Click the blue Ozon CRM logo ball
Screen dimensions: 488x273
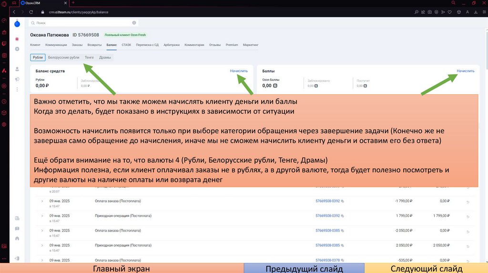point(17,24)
